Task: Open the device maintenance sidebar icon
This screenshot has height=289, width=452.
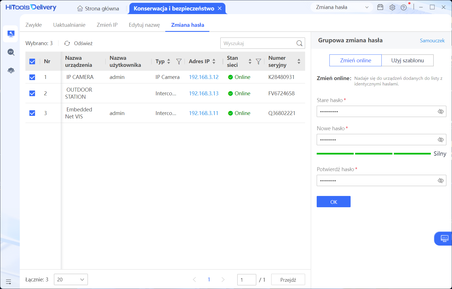Action: pos(11,34)
